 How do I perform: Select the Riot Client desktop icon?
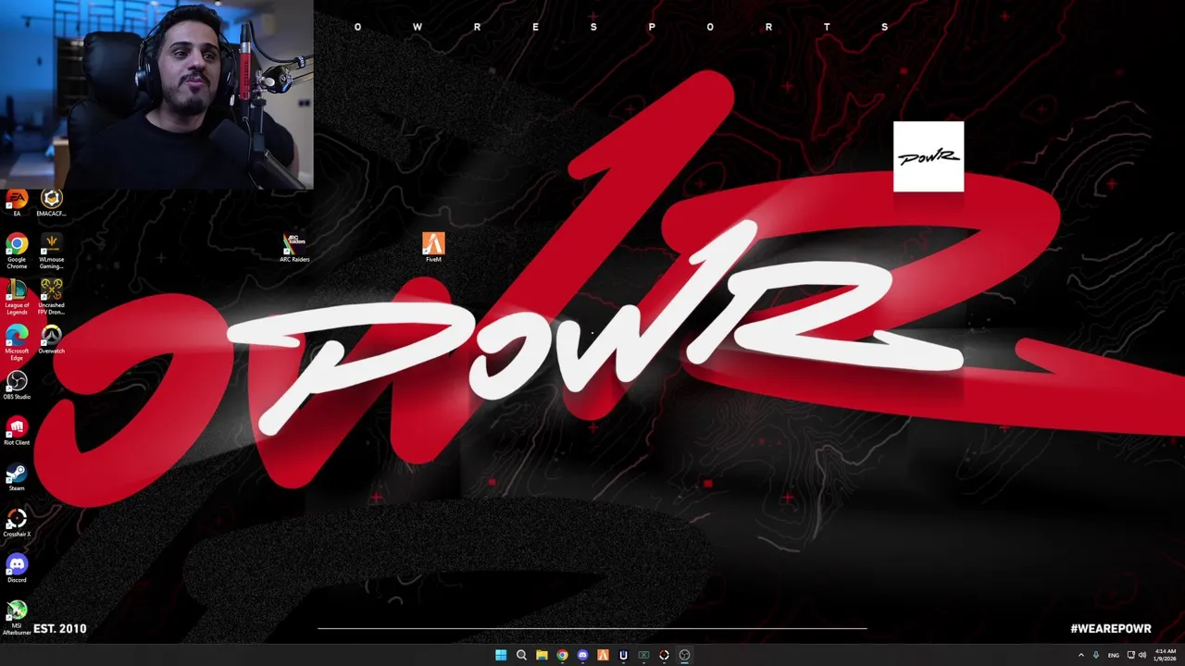pos(17,431)
